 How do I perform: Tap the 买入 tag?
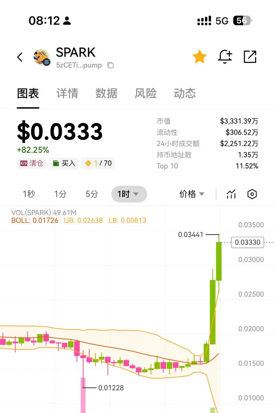click(x=64, y=163)
